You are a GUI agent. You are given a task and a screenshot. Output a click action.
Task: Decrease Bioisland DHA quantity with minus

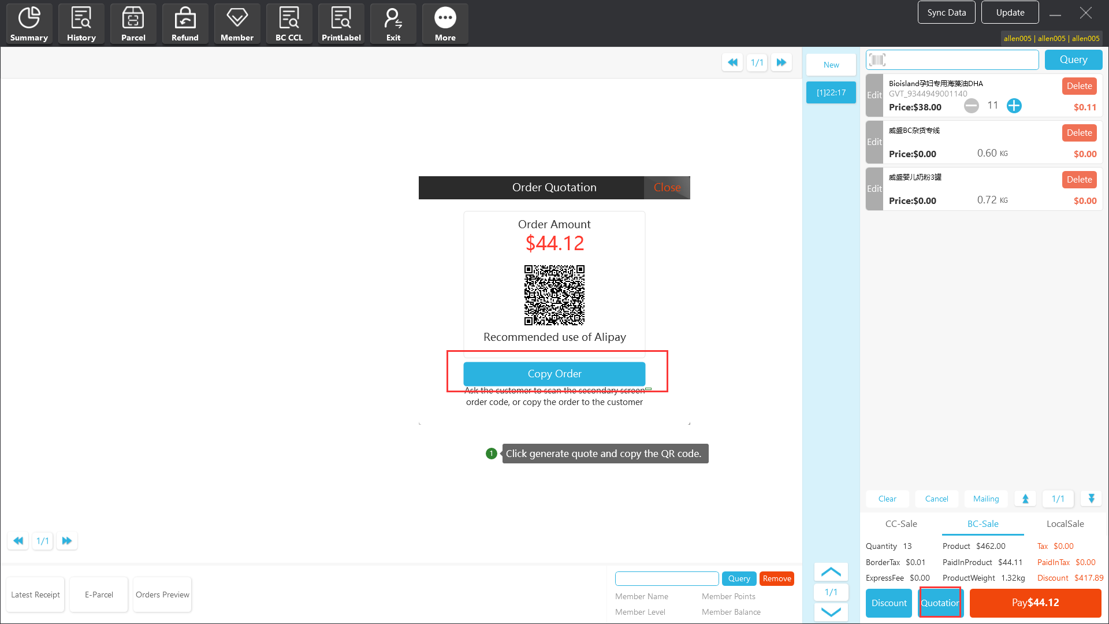click(972, 106)
